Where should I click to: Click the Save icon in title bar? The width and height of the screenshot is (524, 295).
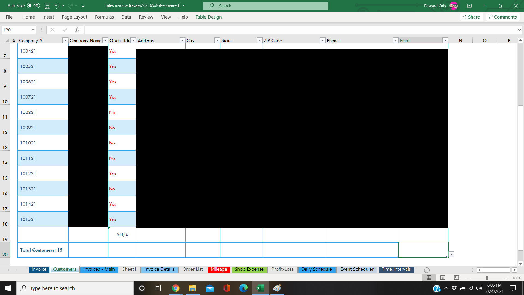(47, 6)
